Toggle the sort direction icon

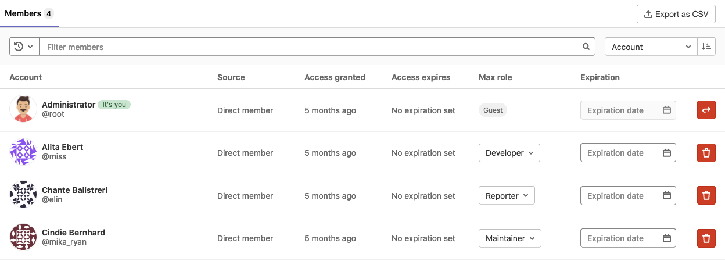tap(706, 47)
